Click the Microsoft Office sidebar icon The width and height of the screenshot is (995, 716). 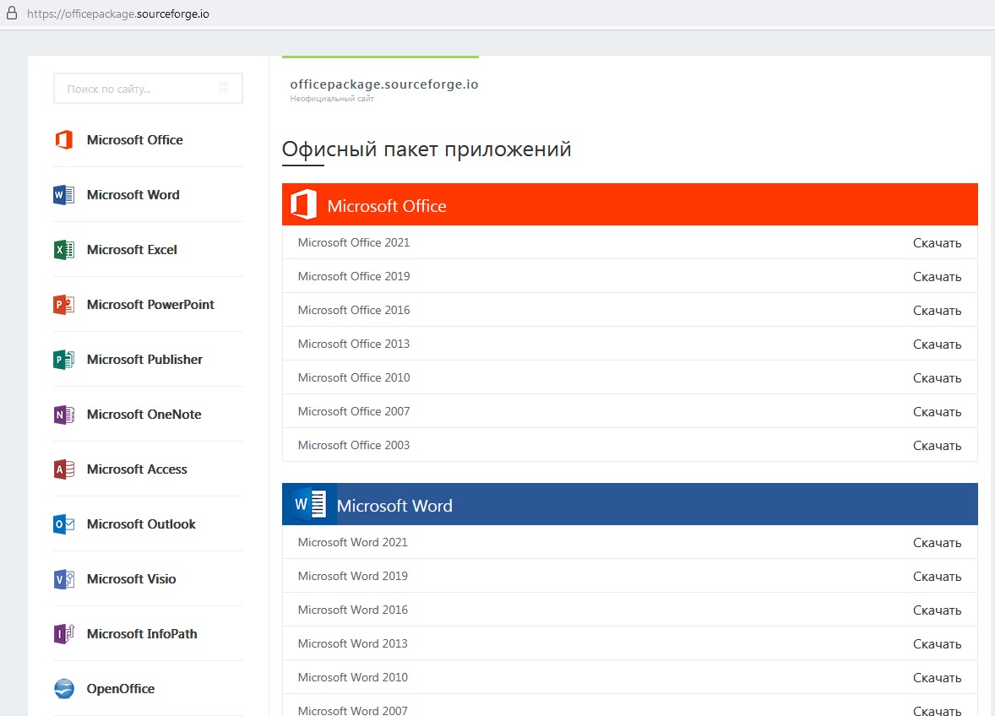(x=63, y=140)
